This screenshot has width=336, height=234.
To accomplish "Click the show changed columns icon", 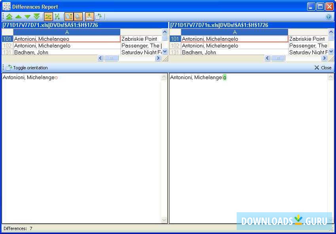I will tap(78, 16).
